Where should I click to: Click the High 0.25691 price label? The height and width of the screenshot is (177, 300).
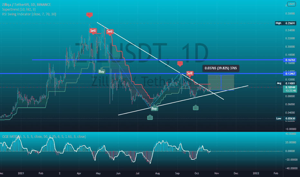pos(286,23)
